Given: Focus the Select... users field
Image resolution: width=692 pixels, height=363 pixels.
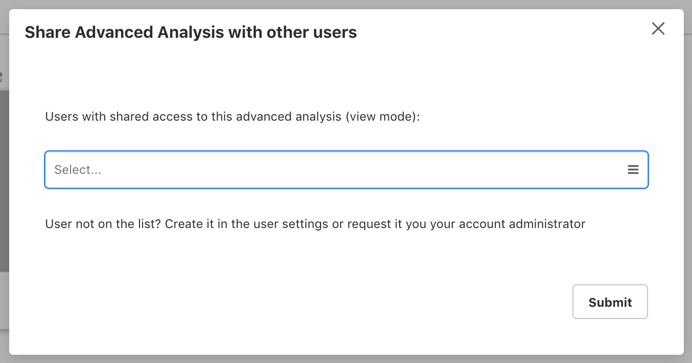Looking at the screenshot, I should coord(347,170).
